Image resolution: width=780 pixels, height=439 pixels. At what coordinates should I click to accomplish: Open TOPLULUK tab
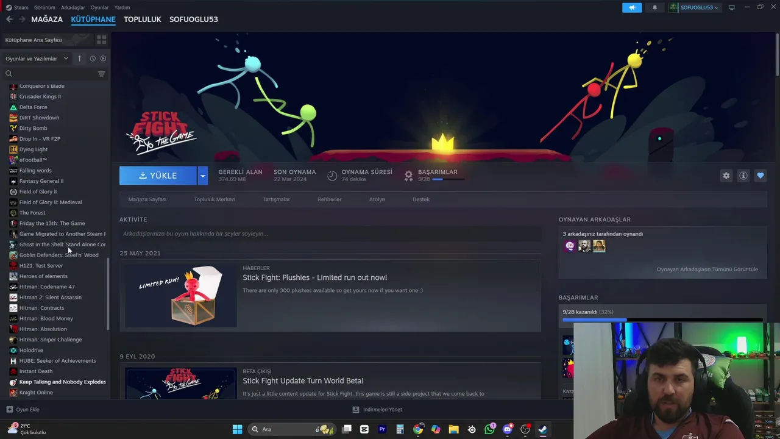coord(142,20)
